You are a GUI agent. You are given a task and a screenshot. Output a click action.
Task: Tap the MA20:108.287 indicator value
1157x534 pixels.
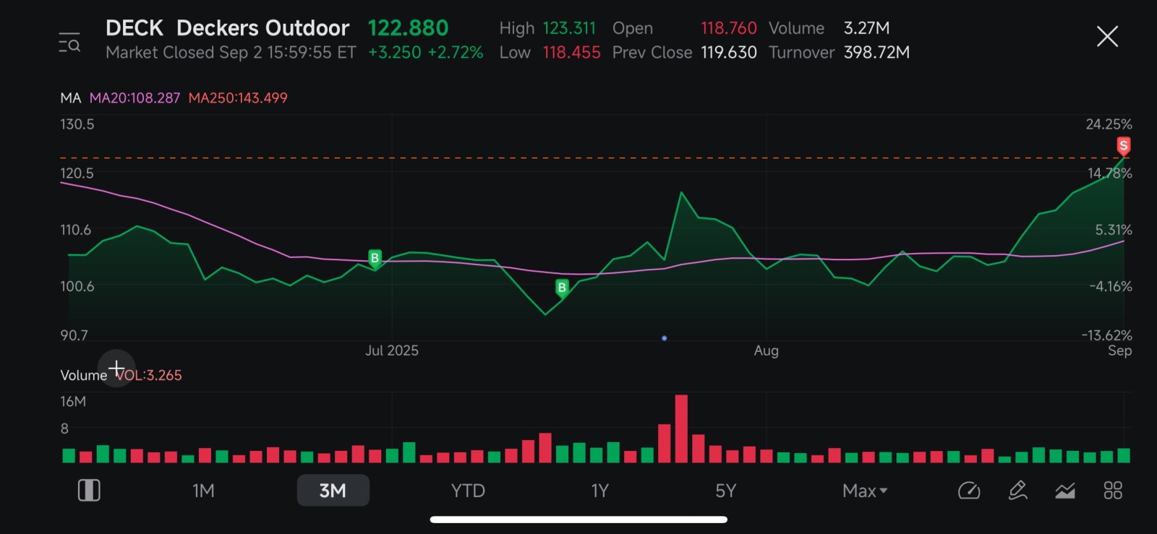click(x=135, y=98)
